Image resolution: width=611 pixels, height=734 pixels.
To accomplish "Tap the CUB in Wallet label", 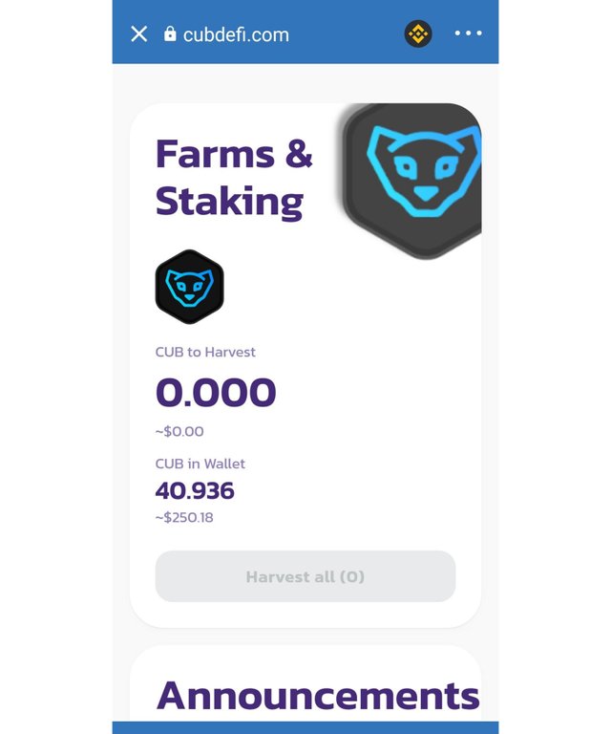I will [200, 464].
